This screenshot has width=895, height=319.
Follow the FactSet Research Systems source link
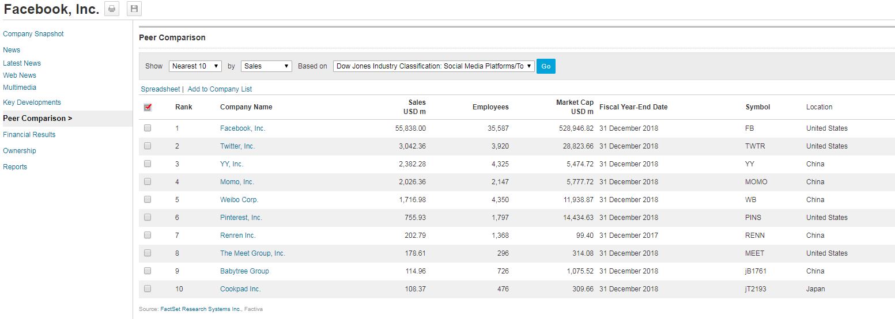(x=201, y=309)
